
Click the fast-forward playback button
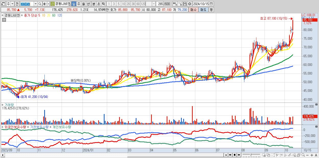(x=239, y=155)
